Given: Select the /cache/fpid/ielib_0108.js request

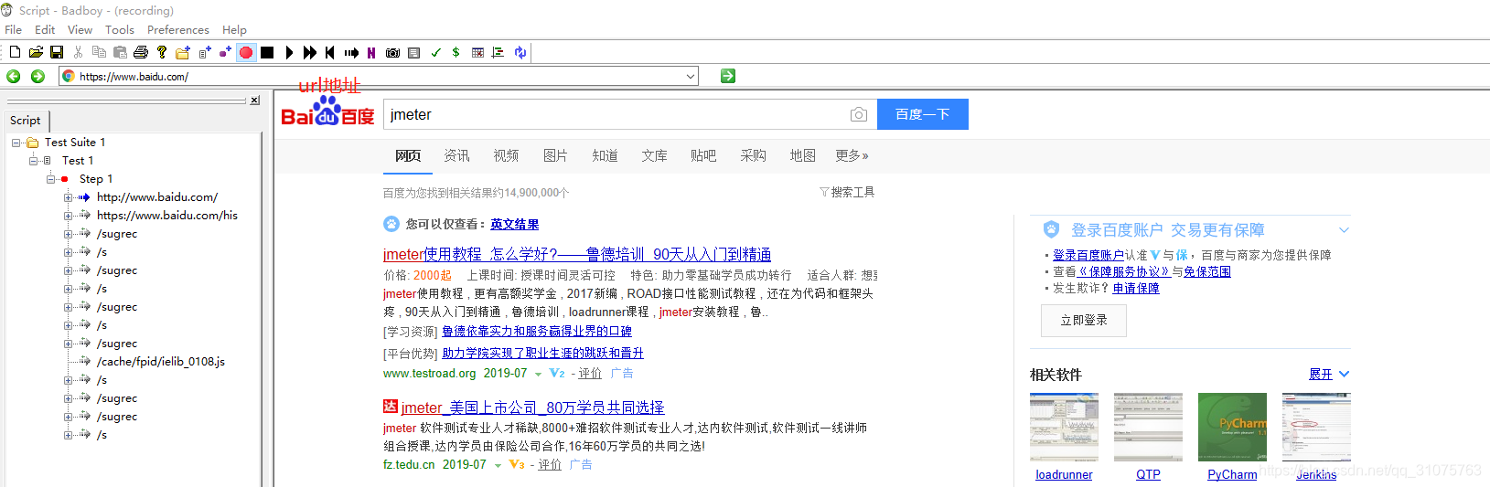Looking at the screenshot, I should pyautogui.click(x=161, y=362).
